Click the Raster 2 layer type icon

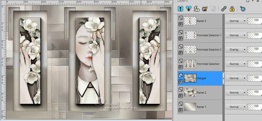tap(181, 89)
